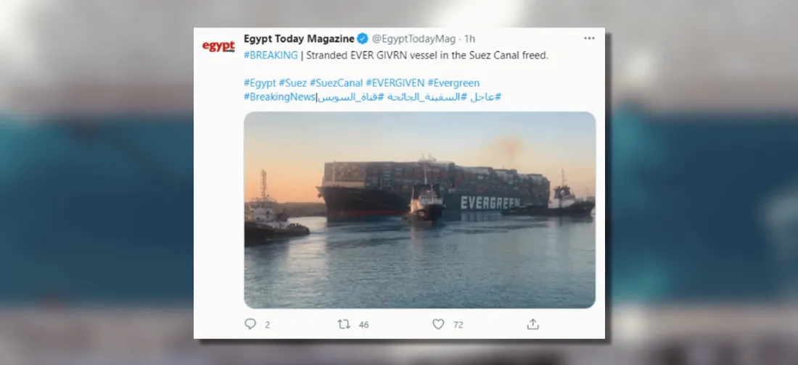Image resolution: width=798 pixels, height=365 pixels.
Task: Open the share tweet icon
Action: [x=532, y=324]
